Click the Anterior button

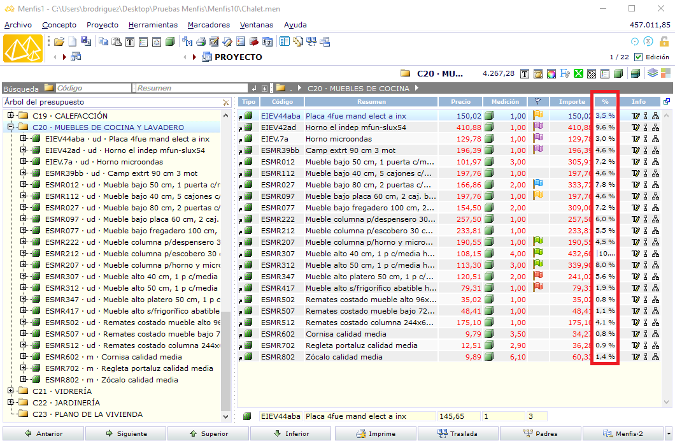tap(43, 433)
